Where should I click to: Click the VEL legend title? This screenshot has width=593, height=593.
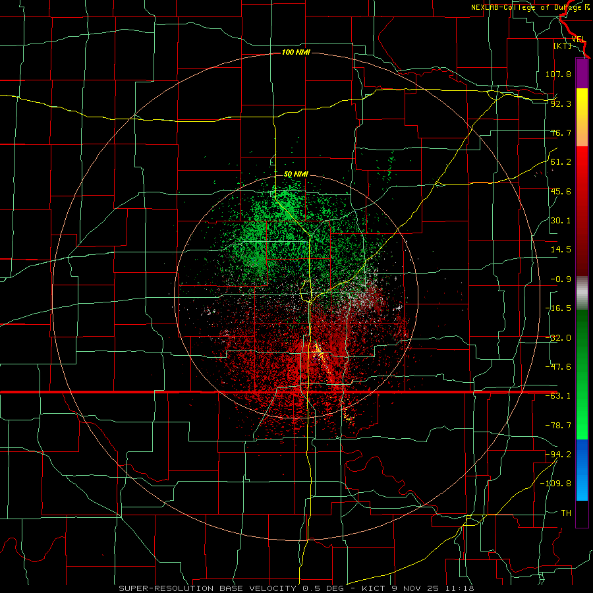click(579, 40)
